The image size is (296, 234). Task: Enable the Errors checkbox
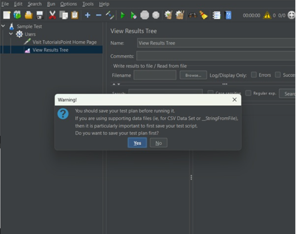coord(254,75)
